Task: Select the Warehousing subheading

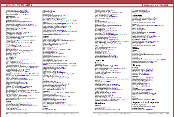Action: point(100,46)
